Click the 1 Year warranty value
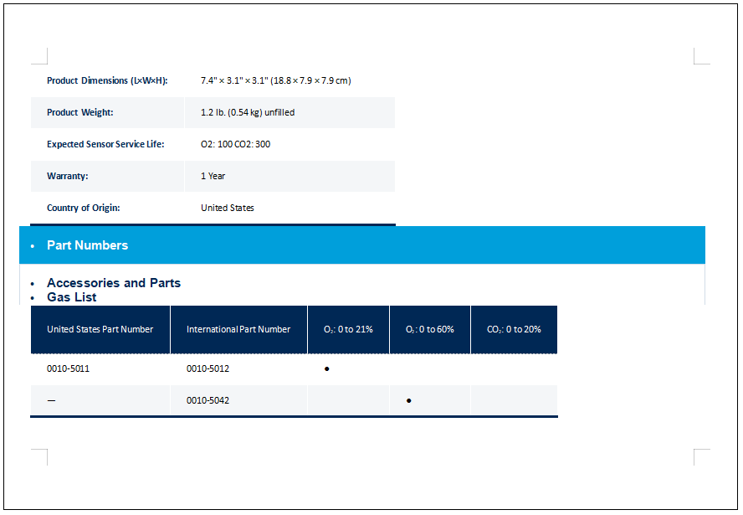Viewport: 743px width, 515px height. (x=213, y=176)
